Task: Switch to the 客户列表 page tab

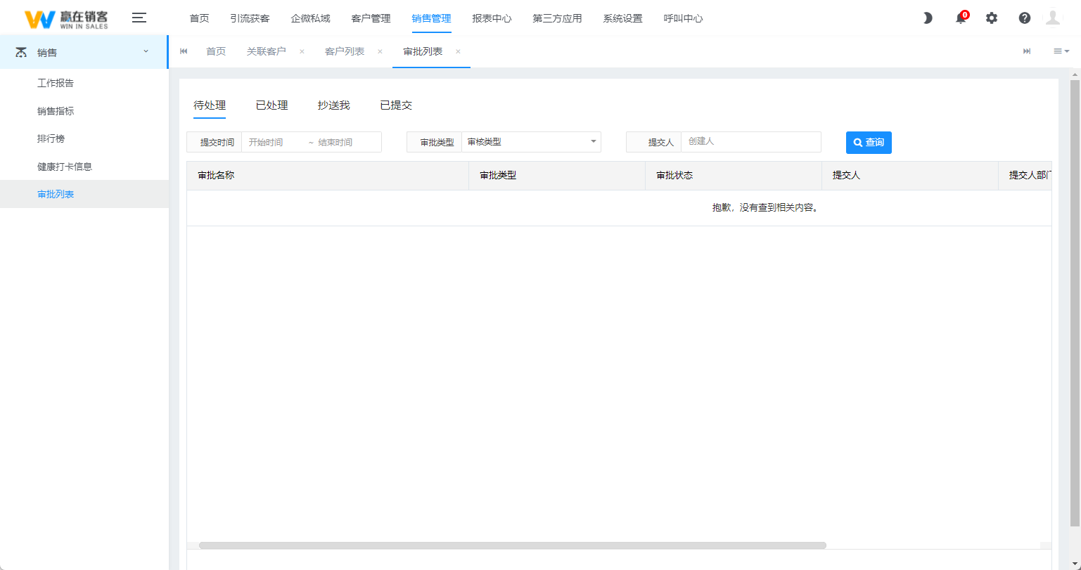Action: pyautogui.click(x=345, y=51)
